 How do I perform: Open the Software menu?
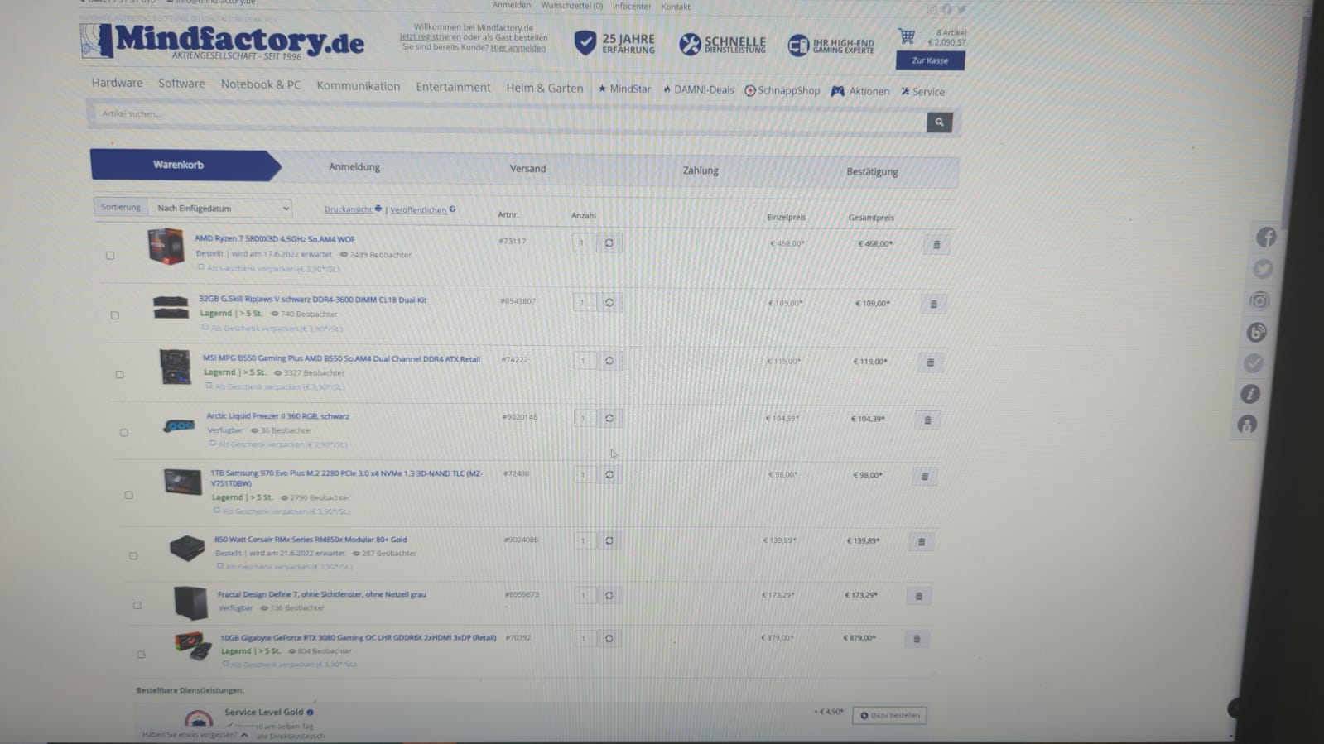[x=181, y=84]
